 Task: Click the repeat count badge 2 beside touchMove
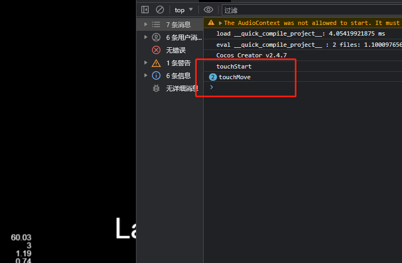[213, 77]
